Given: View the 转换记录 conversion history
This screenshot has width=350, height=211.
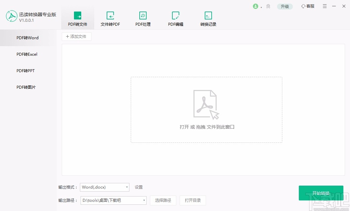Looking at the screenshot, I should 208,16.
